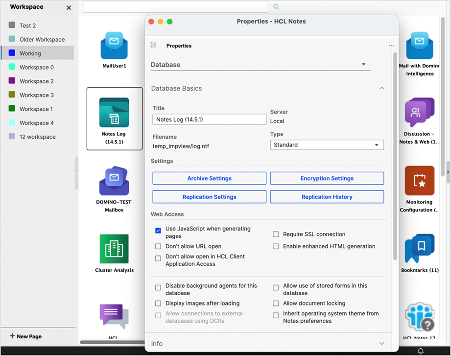The image size is (451, 356).
Task: Switch to the Working workspace tab
Action: [38, 52]
